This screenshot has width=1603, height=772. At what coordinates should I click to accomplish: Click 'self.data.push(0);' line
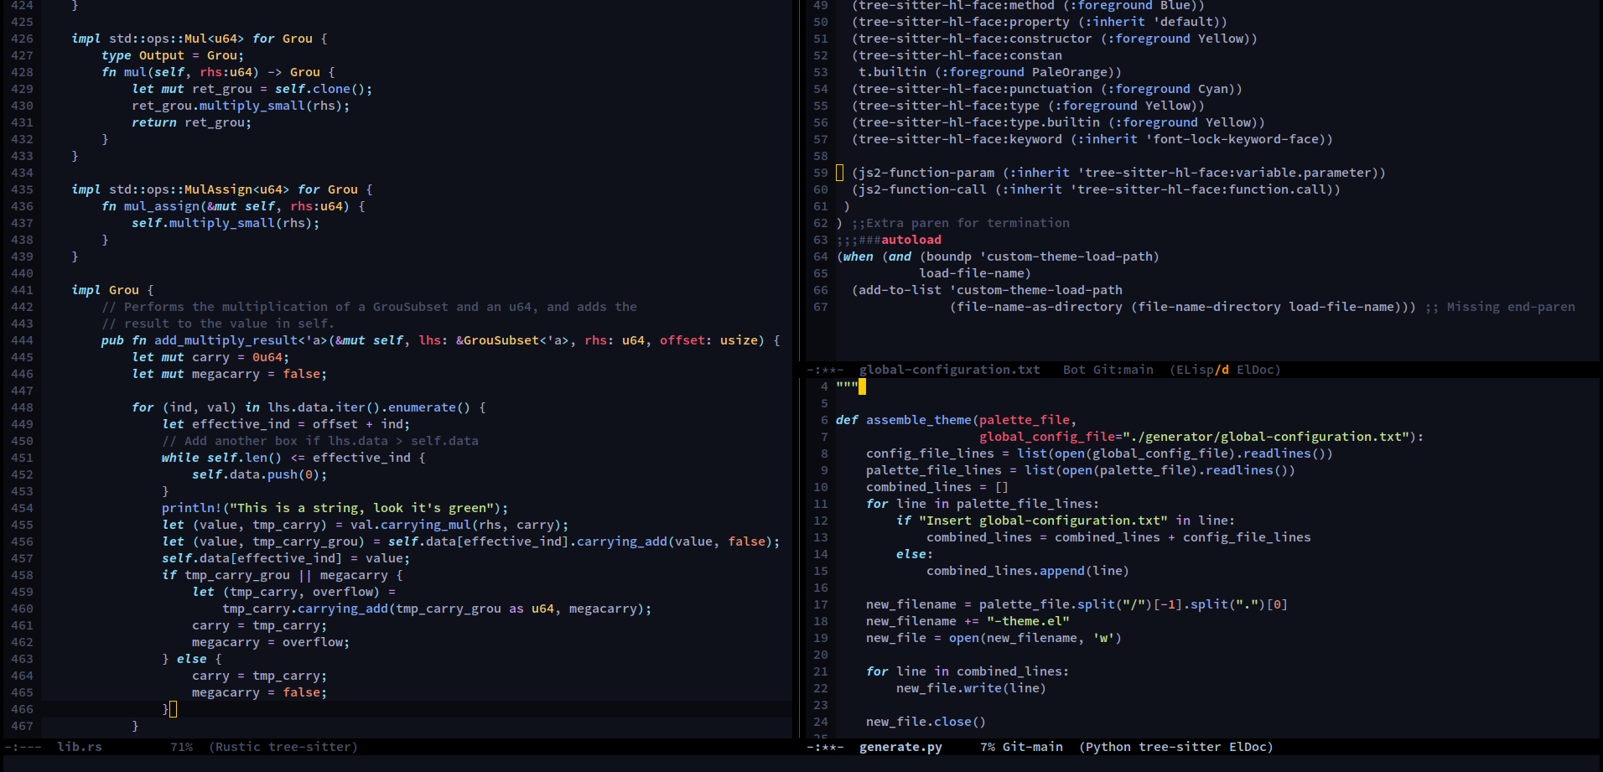click(x=259, y=474)
